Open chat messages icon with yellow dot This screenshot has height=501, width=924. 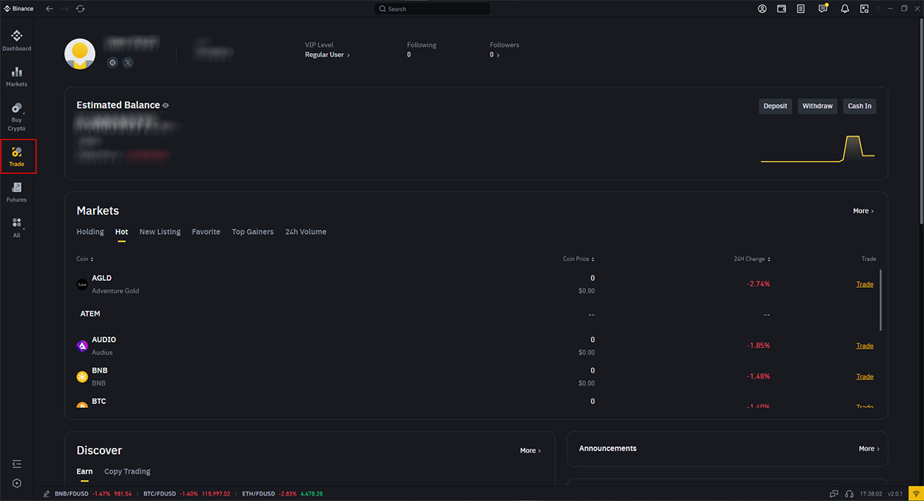pyautogui.click(x=823, y=8)
